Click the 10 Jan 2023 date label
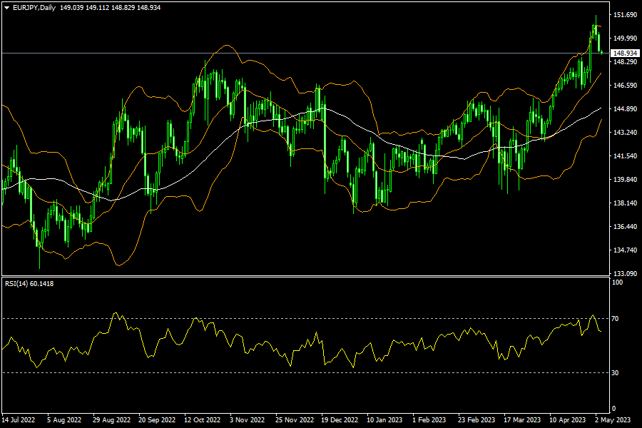642x428 pixels. (384, 420)
